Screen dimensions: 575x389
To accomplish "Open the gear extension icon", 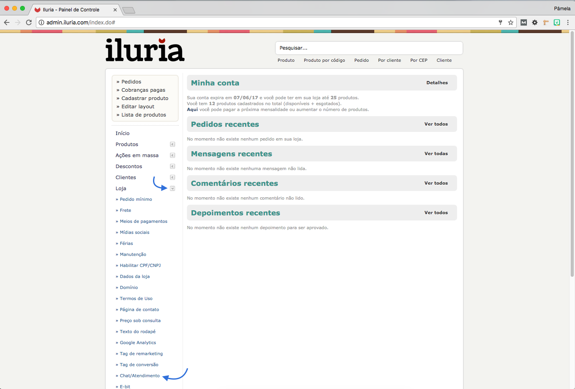I will (535, 22).
